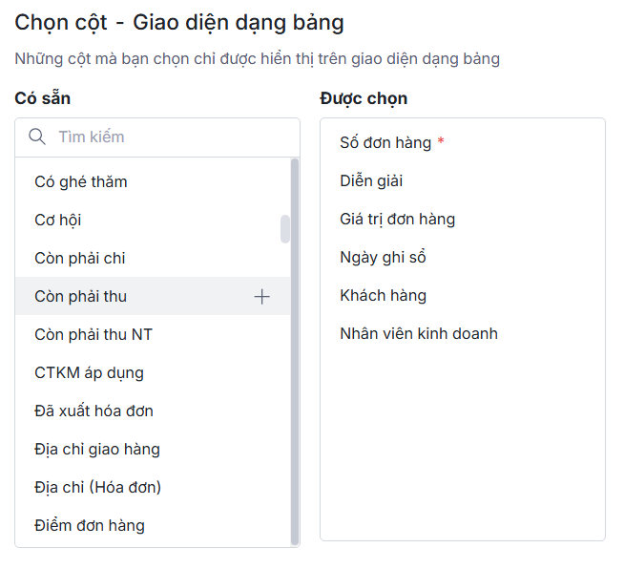Click 'Giá trị đơn hàng' selected column
The width and height of the screenshot is (624, 569).
click(397, 219)
